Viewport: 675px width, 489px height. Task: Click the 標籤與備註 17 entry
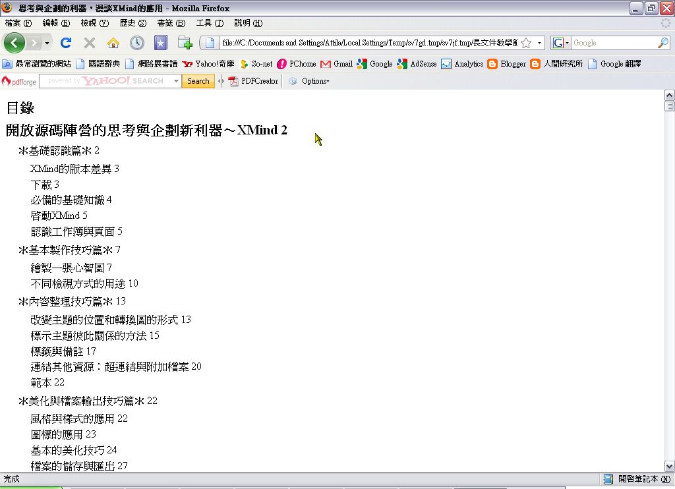tap(63, 351)
